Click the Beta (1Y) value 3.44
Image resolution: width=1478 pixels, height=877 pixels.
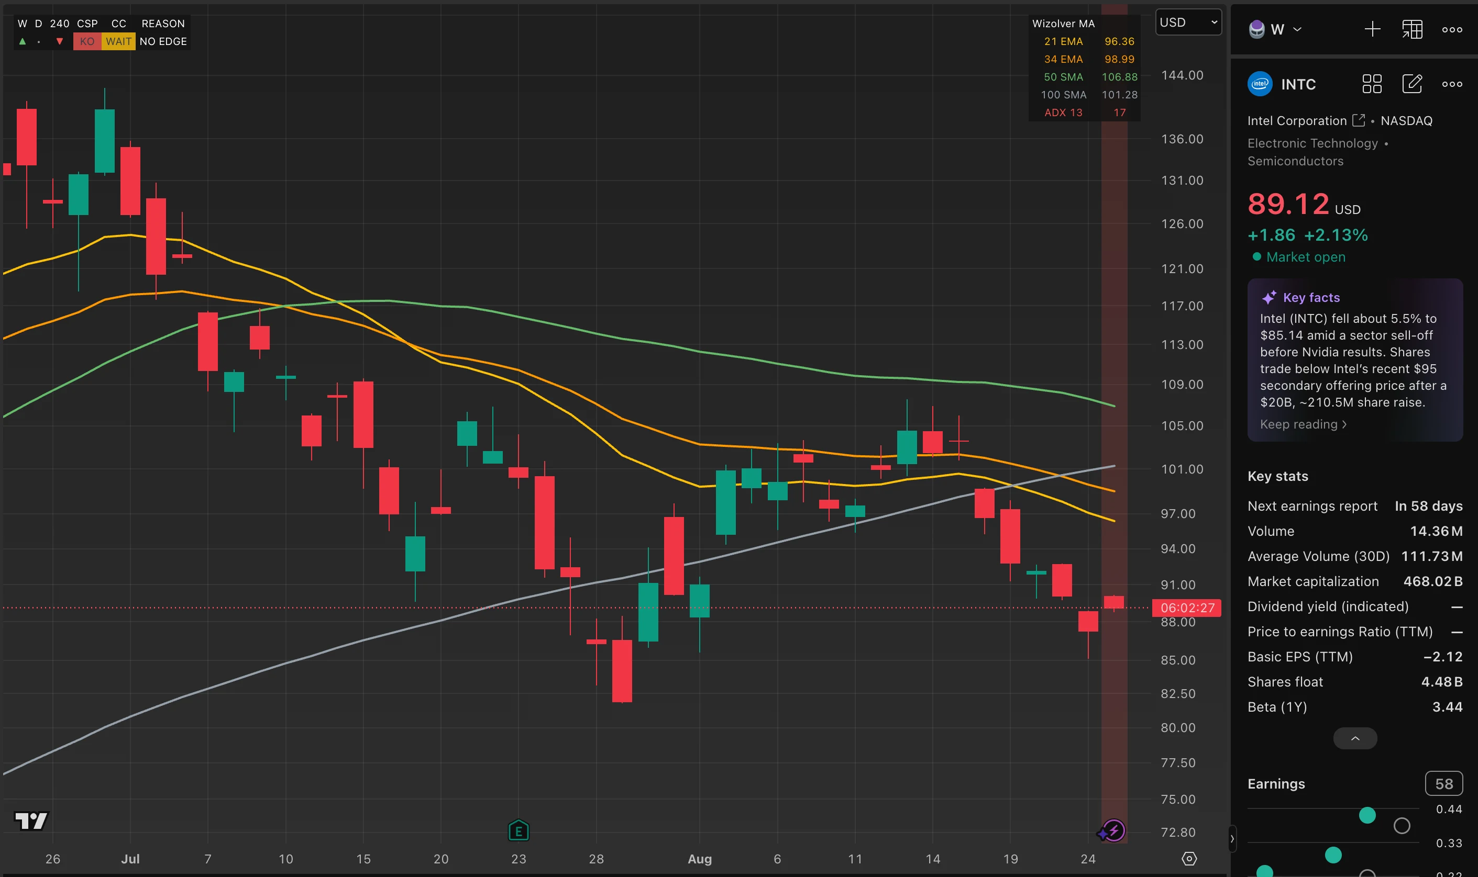point(1447,707)
